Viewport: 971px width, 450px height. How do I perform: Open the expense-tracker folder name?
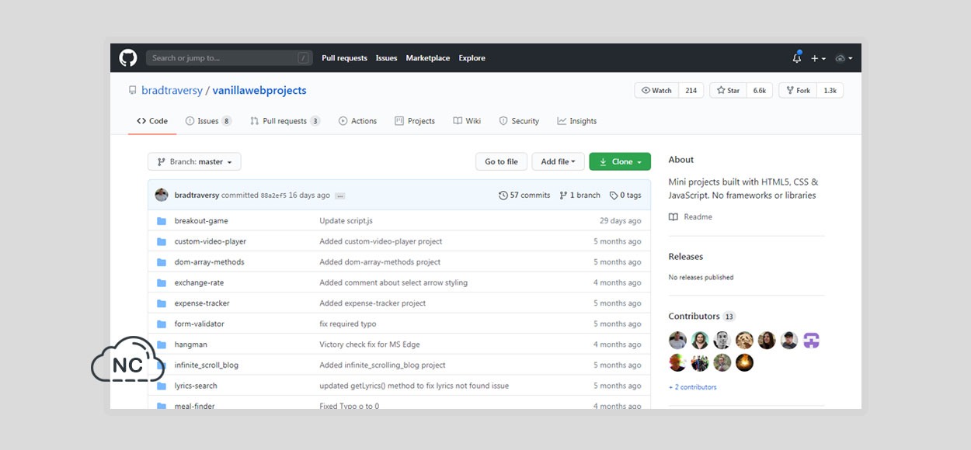tap(202, 303)
